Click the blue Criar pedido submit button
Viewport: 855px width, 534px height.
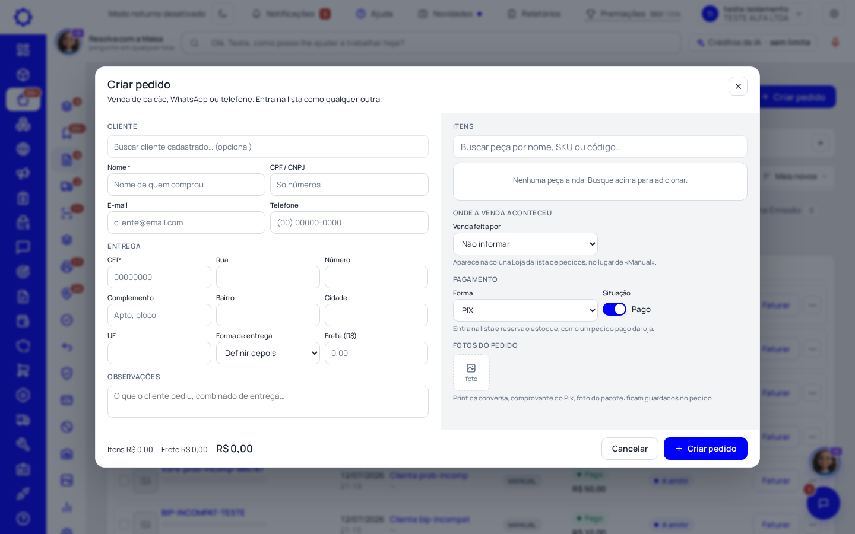tap(705, 449)
